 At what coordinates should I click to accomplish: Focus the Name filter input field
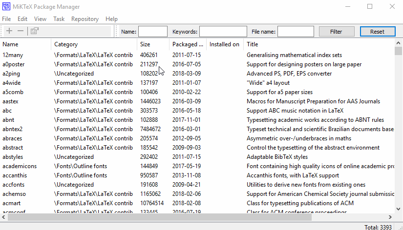153,32
